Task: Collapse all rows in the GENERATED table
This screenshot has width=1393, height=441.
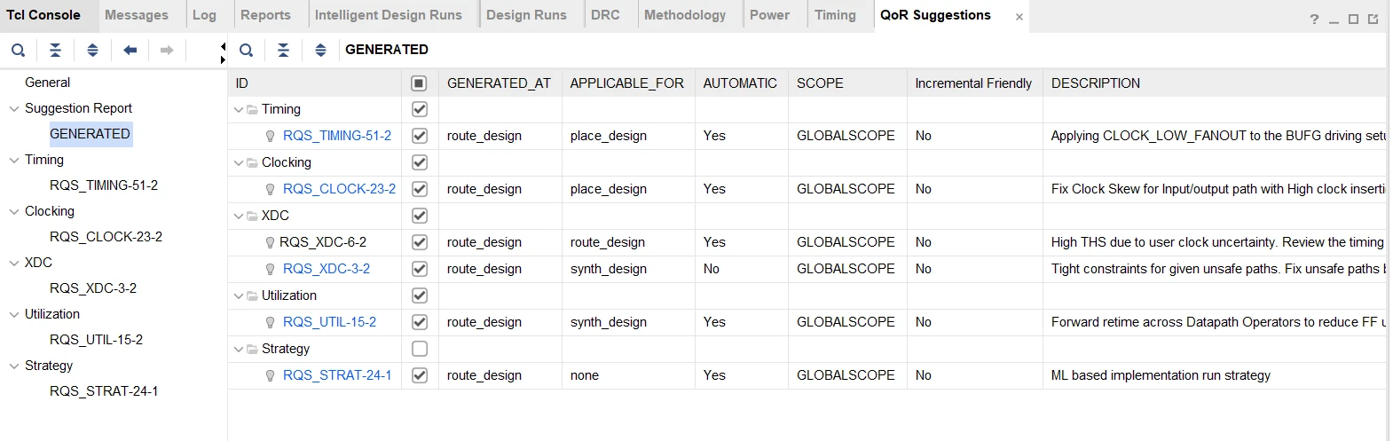Action: pos(284,51)
